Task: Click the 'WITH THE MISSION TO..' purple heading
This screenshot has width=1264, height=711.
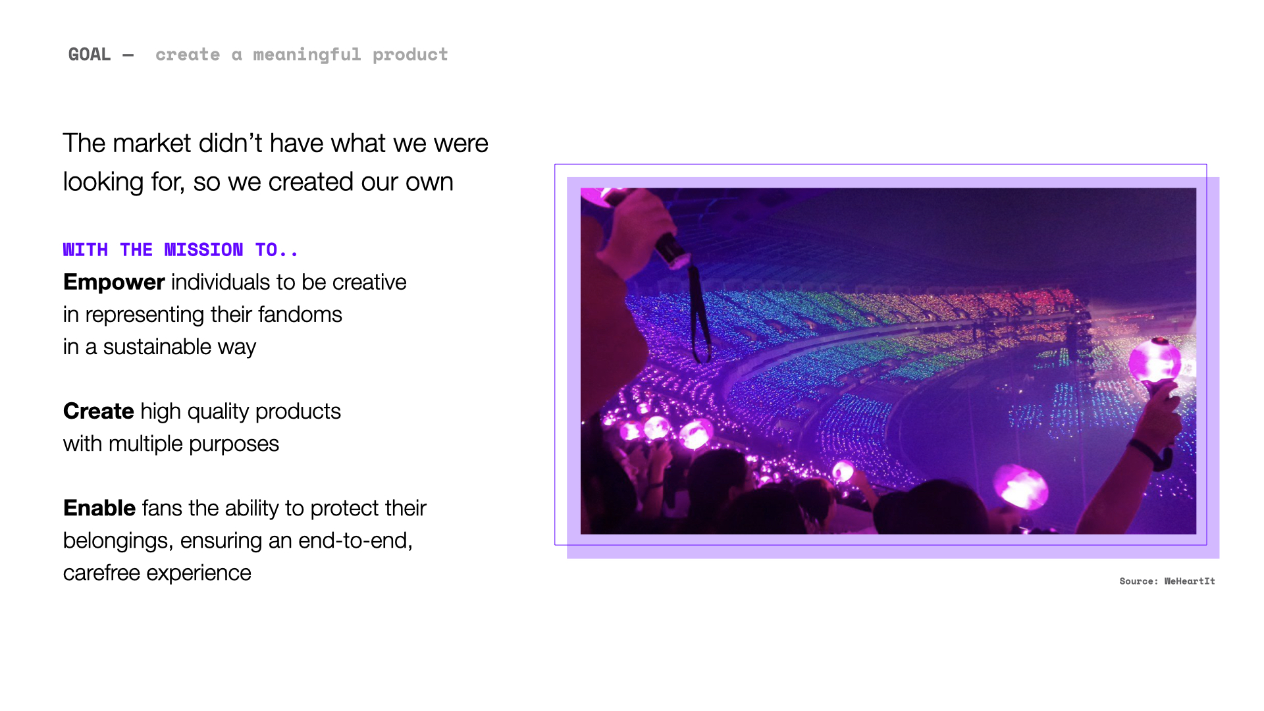Action: pos(180,250)
